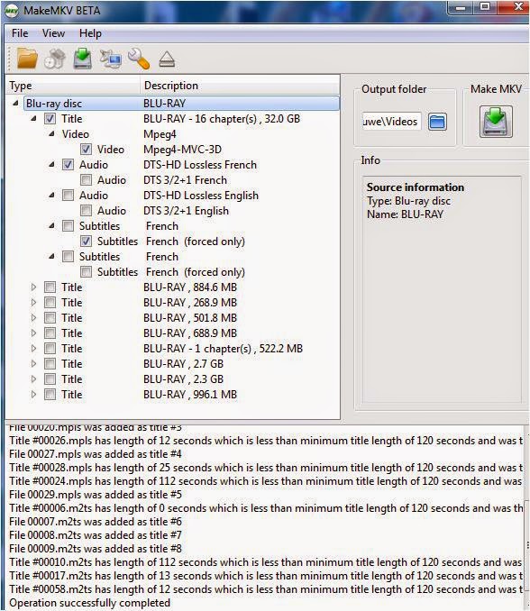Check the 884.6 MB title checkbox
This screenshot has height=611, width=530.
(x=50, y=287)
